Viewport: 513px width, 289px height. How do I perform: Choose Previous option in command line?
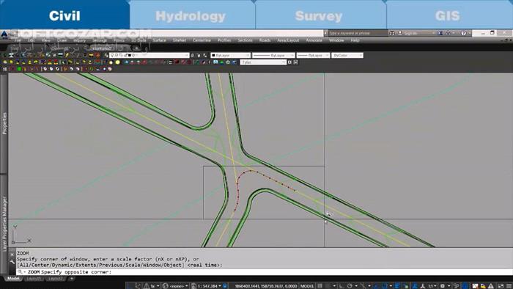[111, 265]
